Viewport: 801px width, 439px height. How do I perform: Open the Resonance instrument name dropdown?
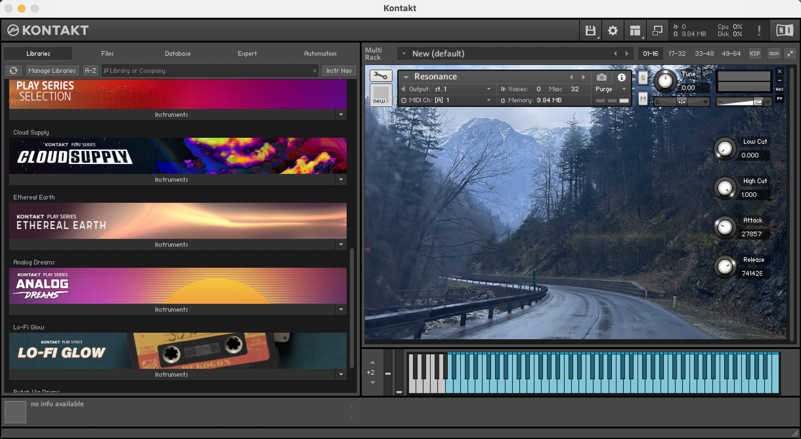click(406, 77)
